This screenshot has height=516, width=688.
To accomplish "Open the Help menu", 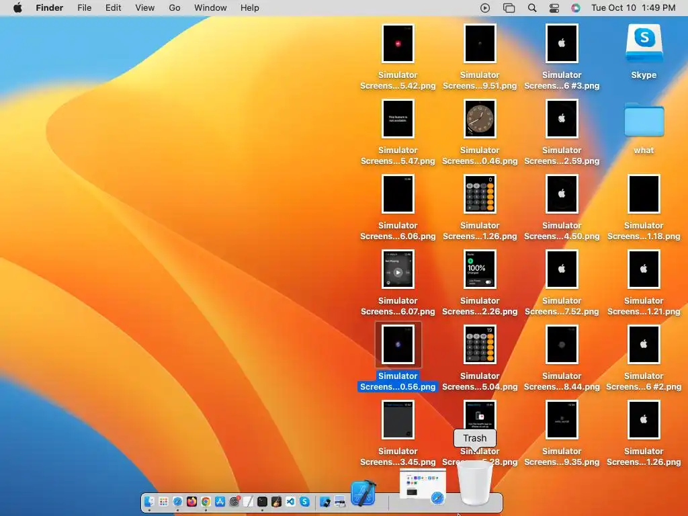I will click(x=250, y=8).
